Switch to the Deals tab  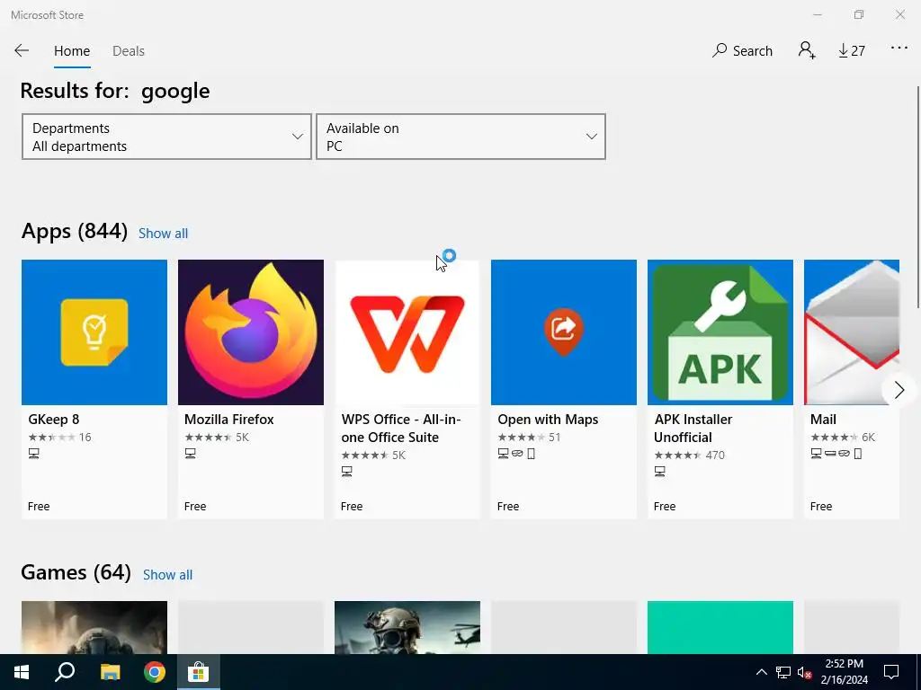coord(129,51)
